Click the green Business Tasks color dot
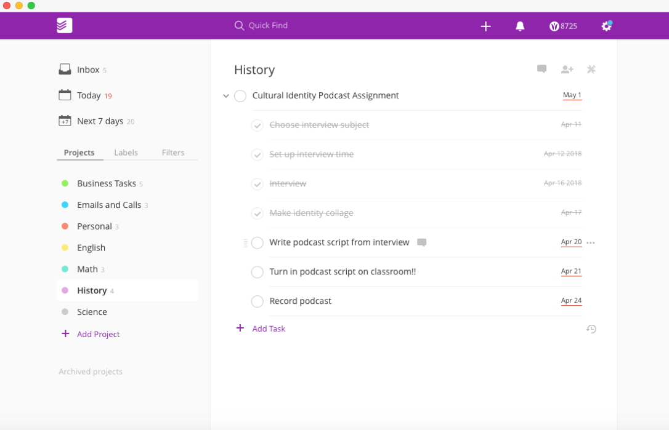This screenshot has height=430, width=669. coord(65,183)
